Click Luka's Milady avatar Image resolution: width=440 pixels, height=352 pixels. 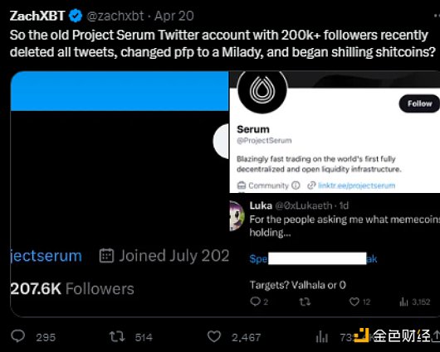[x=237, y=215]
